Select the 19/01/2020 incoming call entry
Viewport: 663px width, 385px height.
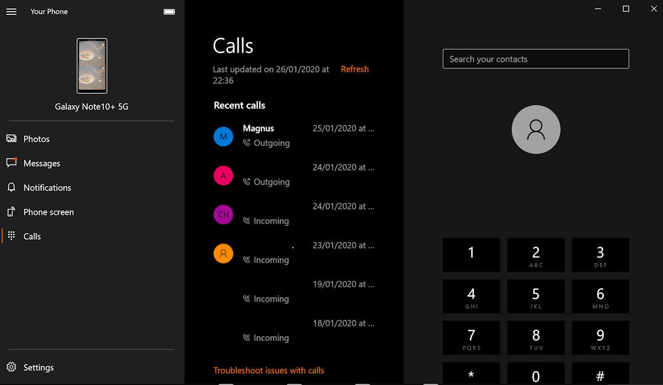[294, 292]
